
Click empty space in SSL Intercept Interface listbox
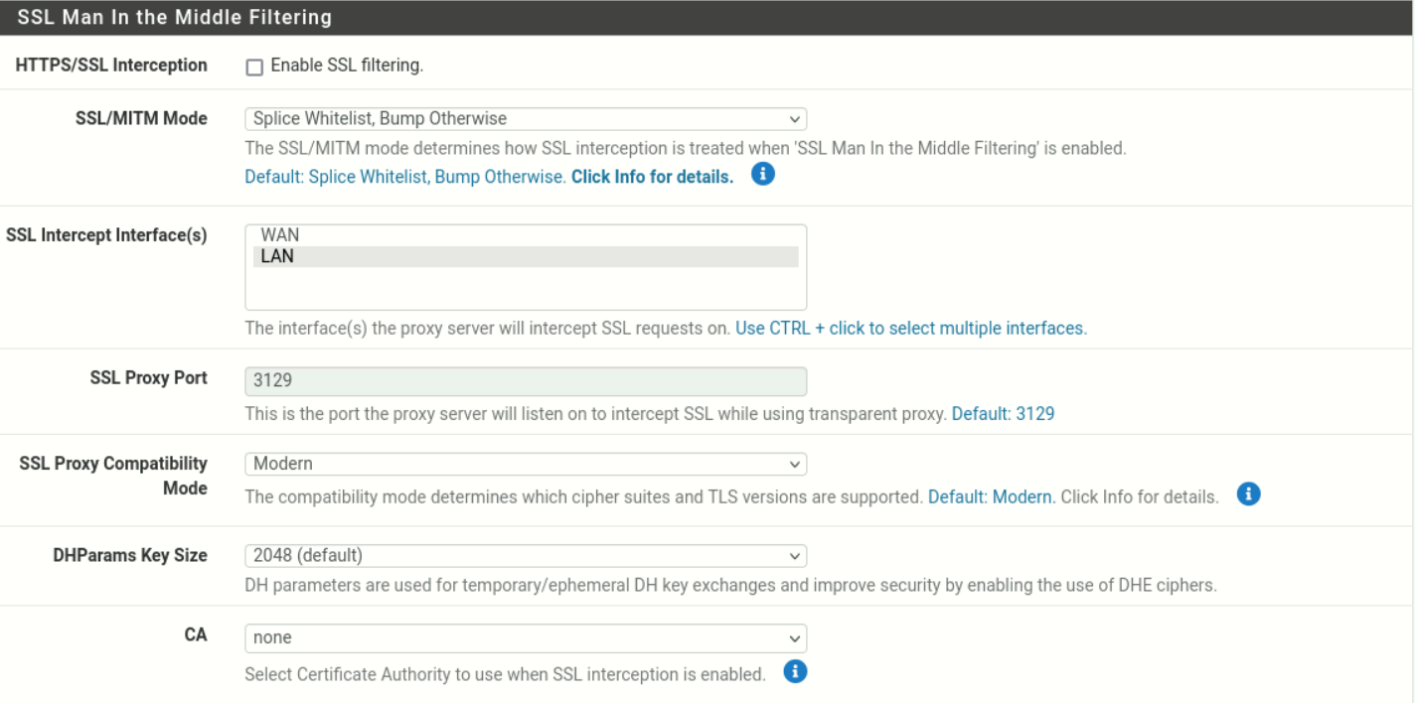(x=525, y=289)
